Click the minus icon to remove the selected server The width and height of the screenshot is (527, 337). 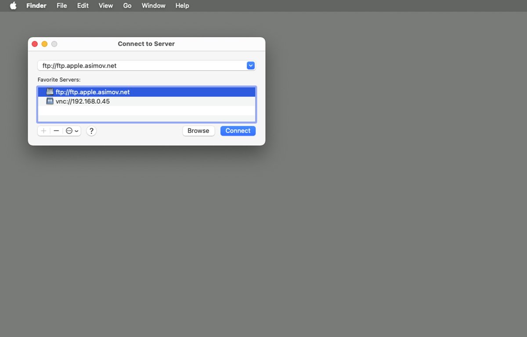(x=57, y=131)
